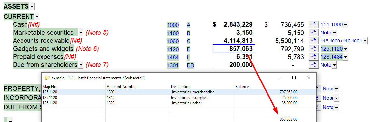Viewport: 370px width, 122px height.
Task: Open Note dropdown in Due from shareholders row
Action: pos(334,65)
